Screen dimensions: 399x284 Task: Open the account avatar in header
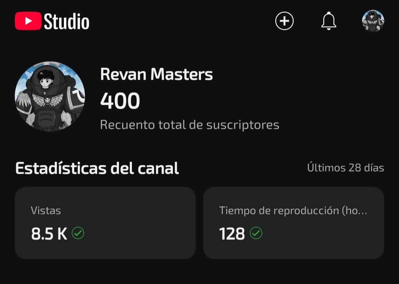pyautogui.click(x=373, y=21)
